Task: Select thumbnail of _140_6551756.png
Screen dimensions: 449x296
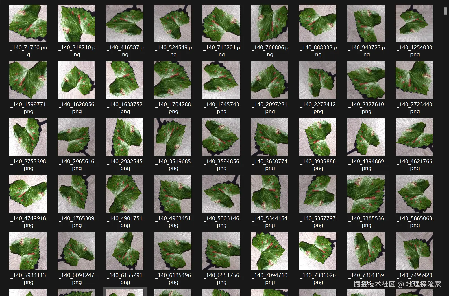Action: click(221, 251)
